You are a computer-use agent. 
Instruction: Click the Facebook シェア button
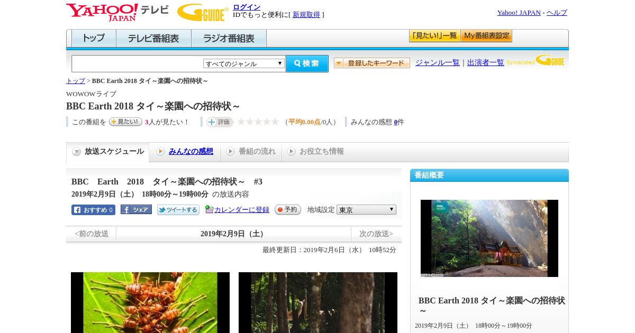tap(136, 209)
